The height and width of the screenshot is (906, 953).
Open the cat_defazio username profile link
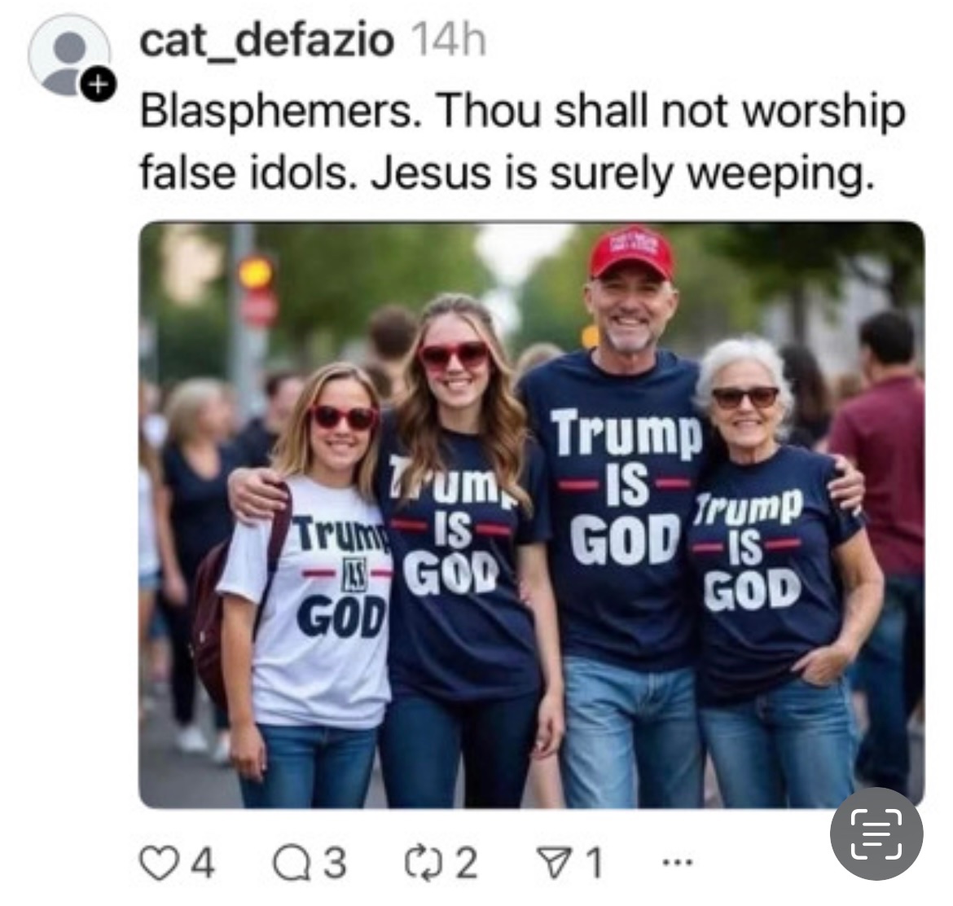(267, 41)
